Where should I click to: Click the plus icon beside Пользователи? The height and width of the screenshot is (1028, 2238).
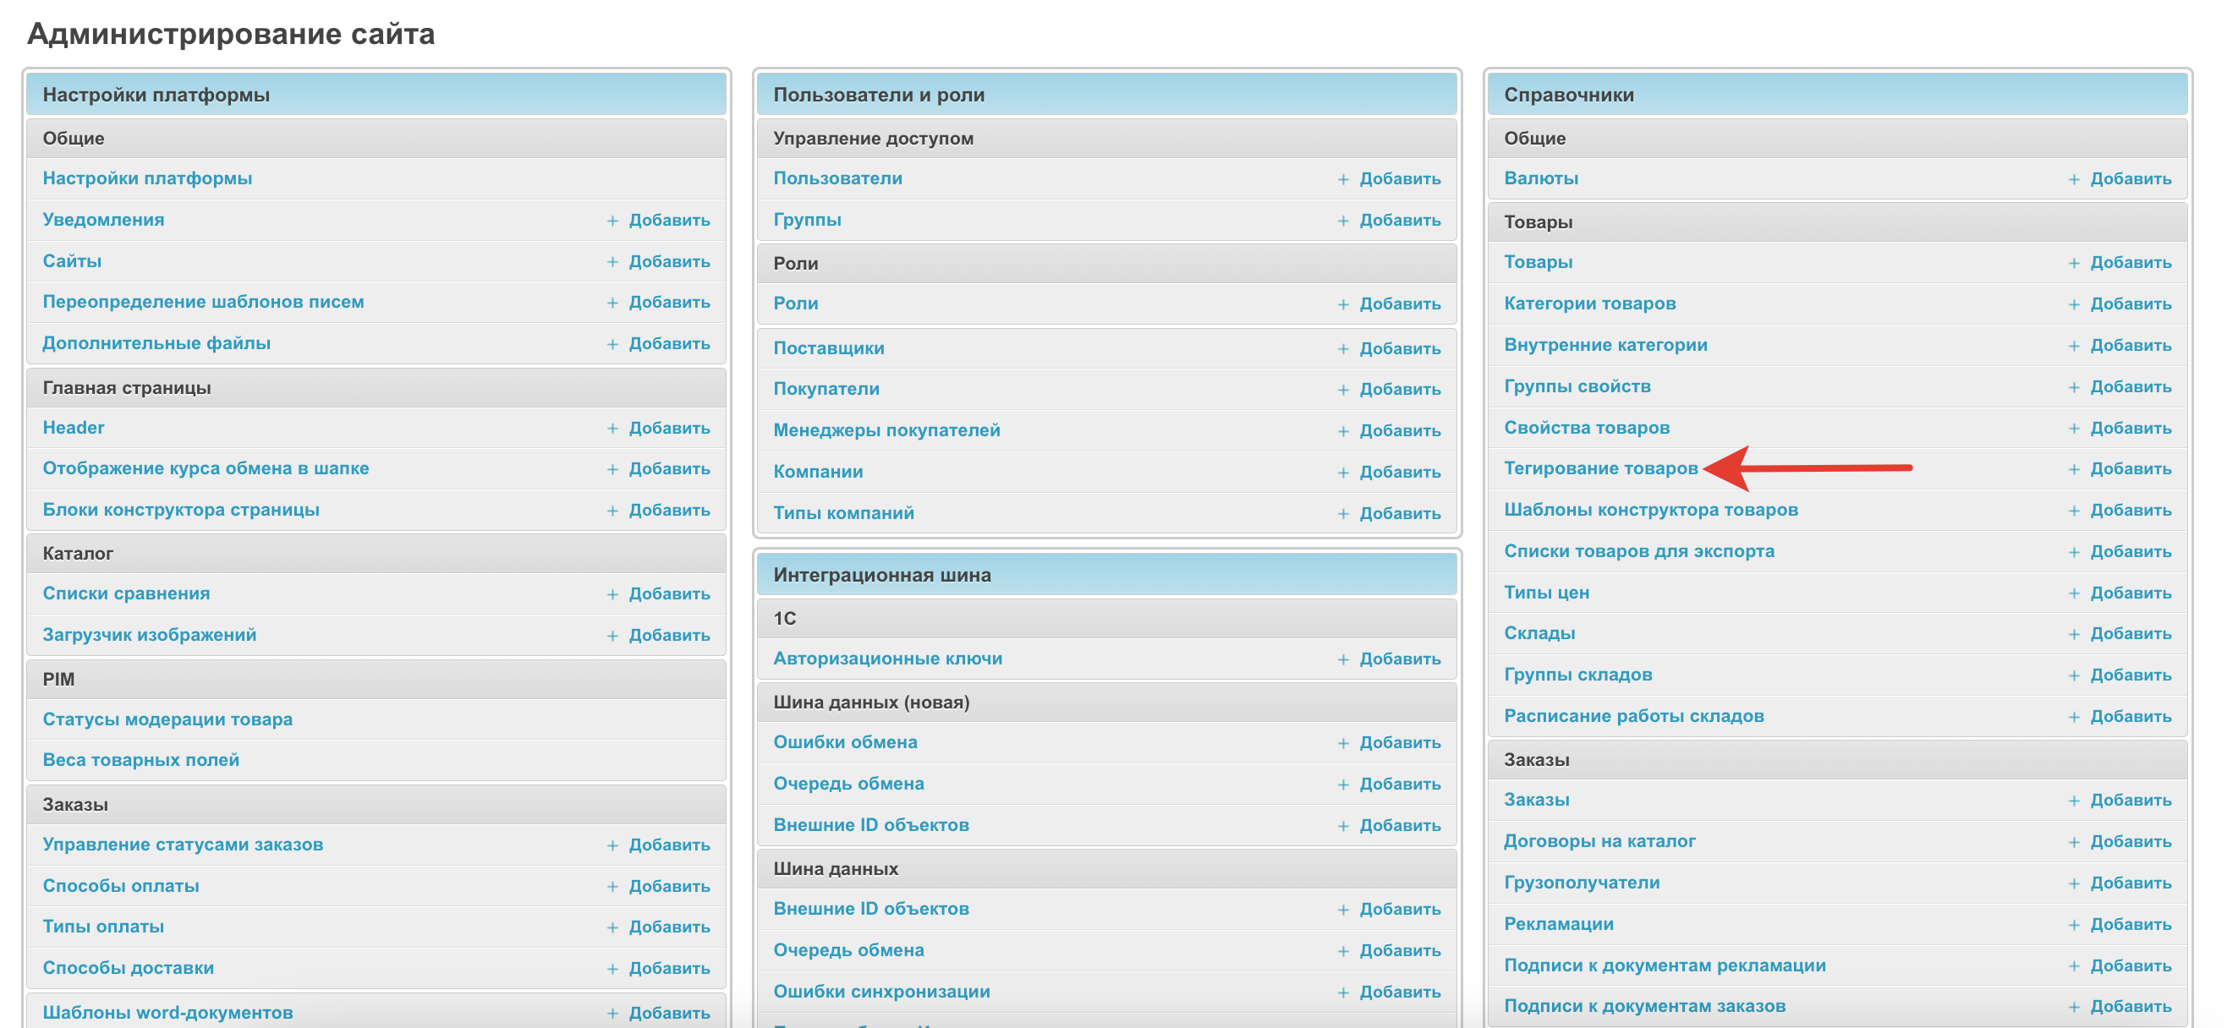tap(1343, 180)
